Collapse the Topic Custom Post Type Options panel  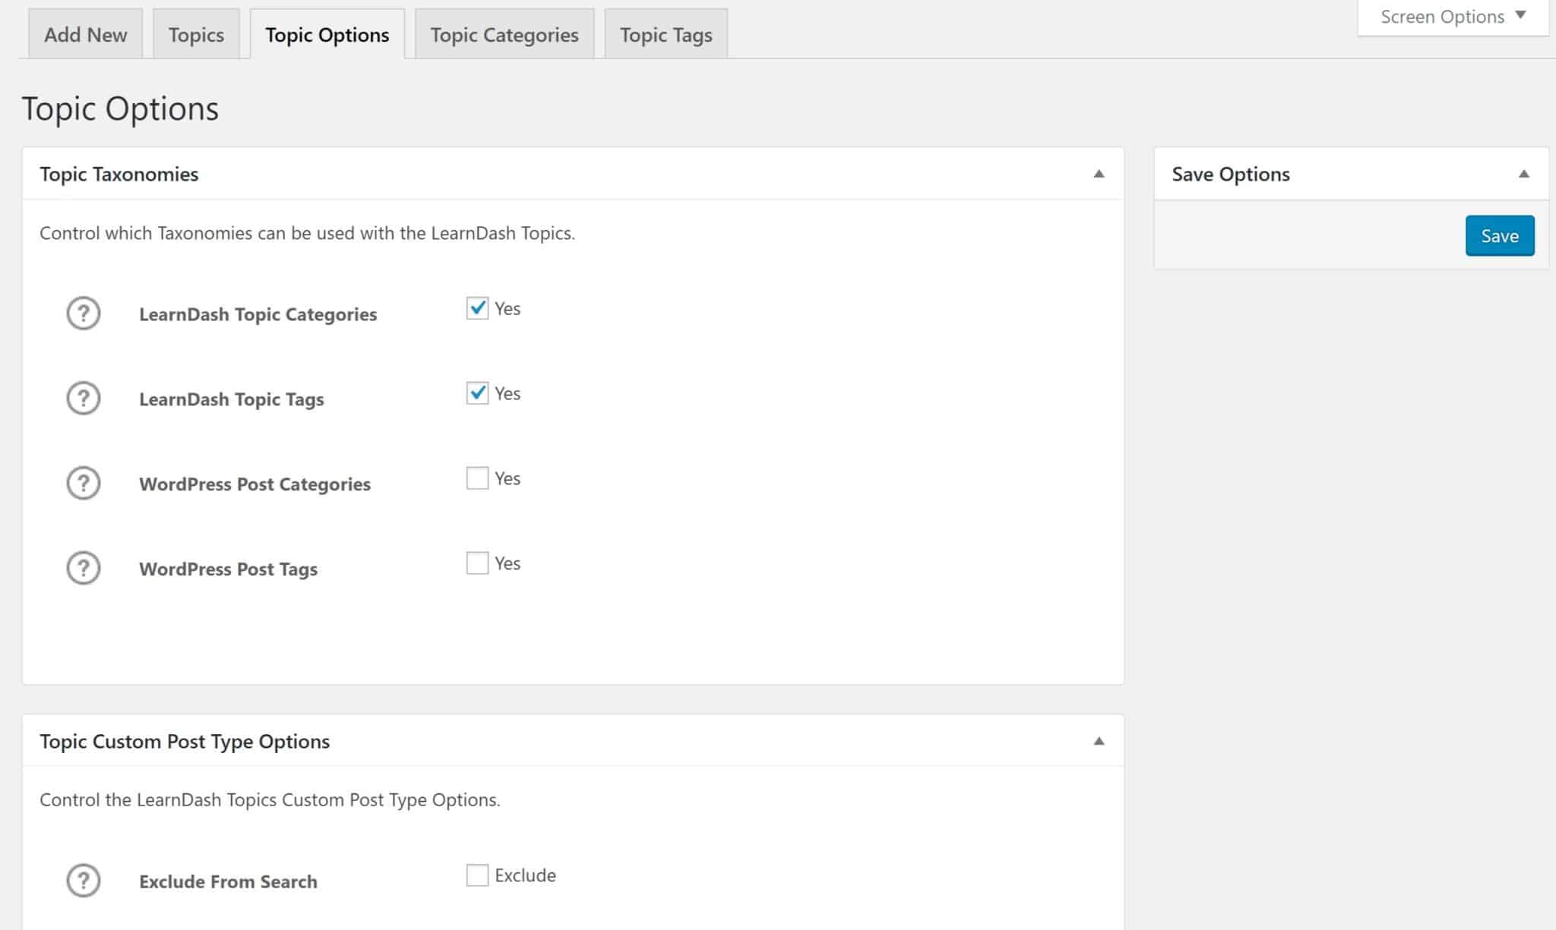coord(1099,741)
